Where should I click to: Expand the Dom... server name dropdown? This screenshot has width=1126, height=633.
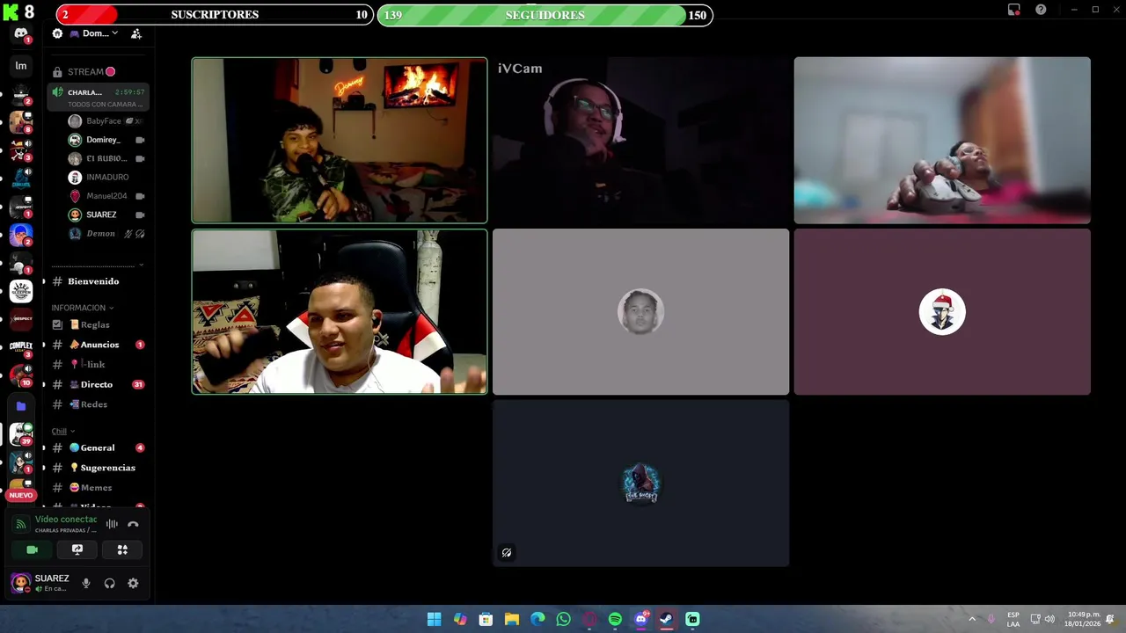pyautogui.click(x=99, y=33)
